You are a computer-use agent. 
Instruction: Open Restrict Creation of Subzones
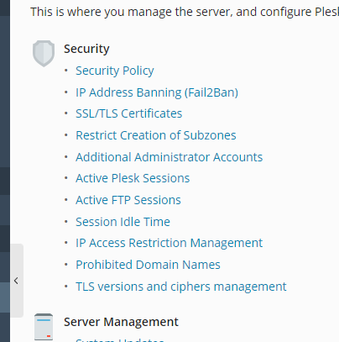point(156,135)
